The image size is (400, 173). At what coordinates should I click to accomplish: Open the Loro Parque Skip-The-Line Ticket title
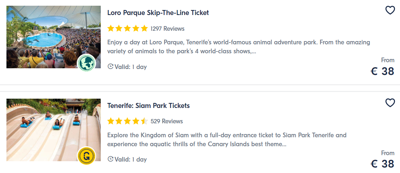tap(158, 13)
